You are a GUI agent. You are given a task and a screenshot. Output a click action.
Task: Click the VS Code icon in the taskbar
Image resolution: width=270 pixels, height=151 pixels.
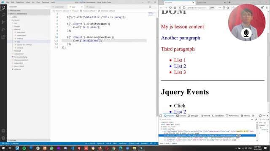pos(72,148)
